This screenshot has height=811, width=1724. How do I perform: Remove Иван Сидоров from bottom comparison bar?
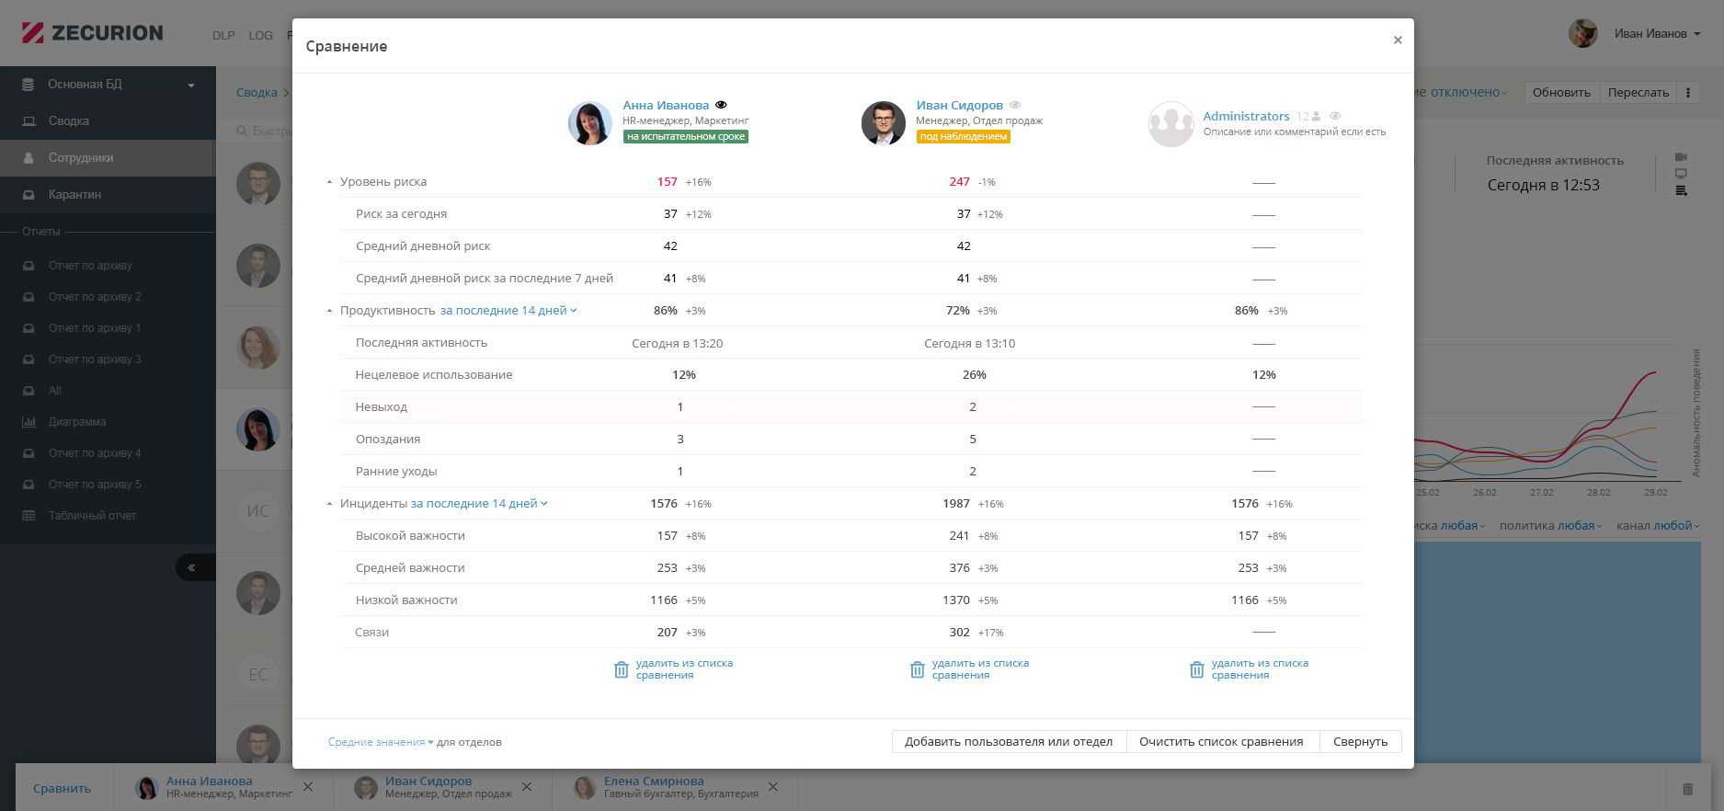point(527,787)
